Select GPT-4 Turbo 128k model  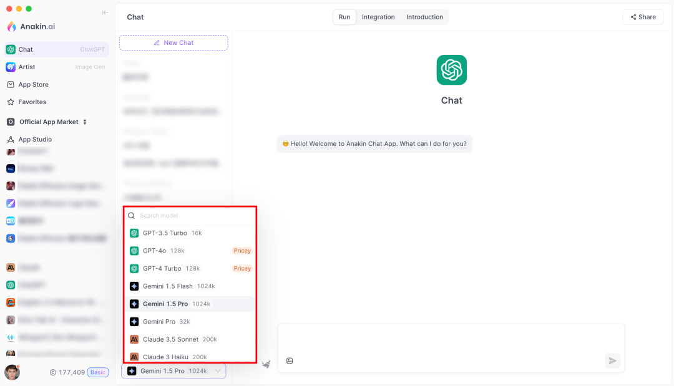click(x=190, y=268)
